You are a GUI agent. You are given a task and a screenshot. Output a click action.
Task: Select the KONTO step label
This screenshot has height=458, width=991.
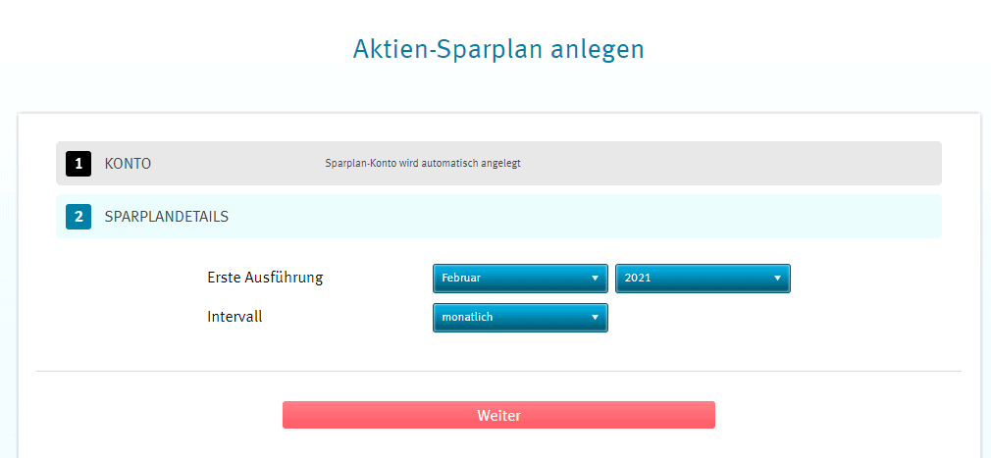tap(128, 164)
